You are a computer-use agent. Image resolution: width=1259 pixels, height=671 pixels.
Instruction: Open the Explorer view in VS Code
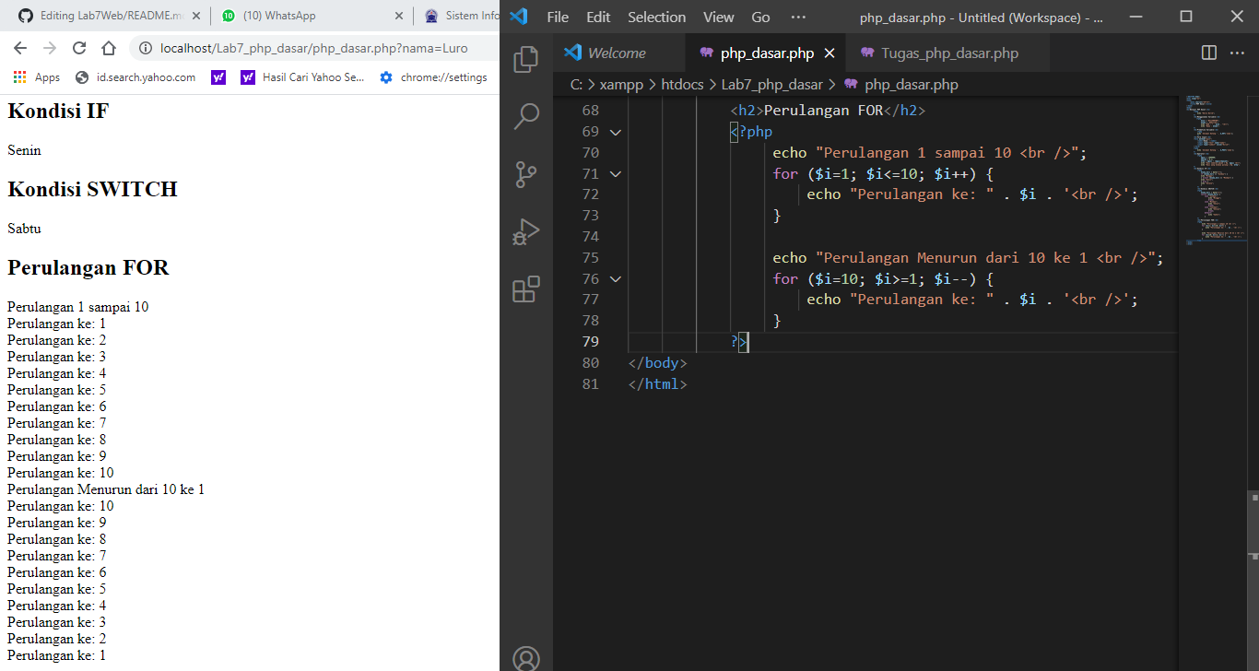tap(525, 57)
